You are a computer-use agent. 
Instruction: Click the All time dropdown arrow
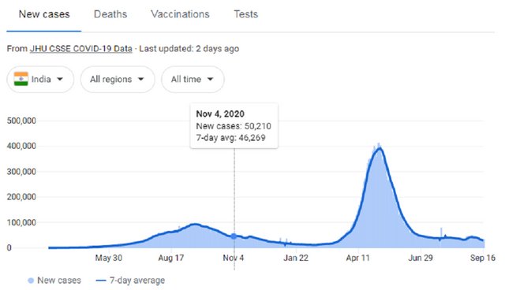(x=211, y=79)
